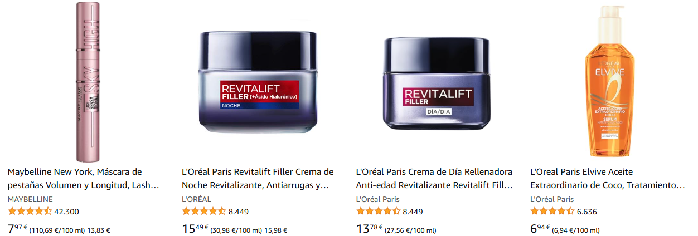Open Crema de Día Rellenadora product title

434,178
